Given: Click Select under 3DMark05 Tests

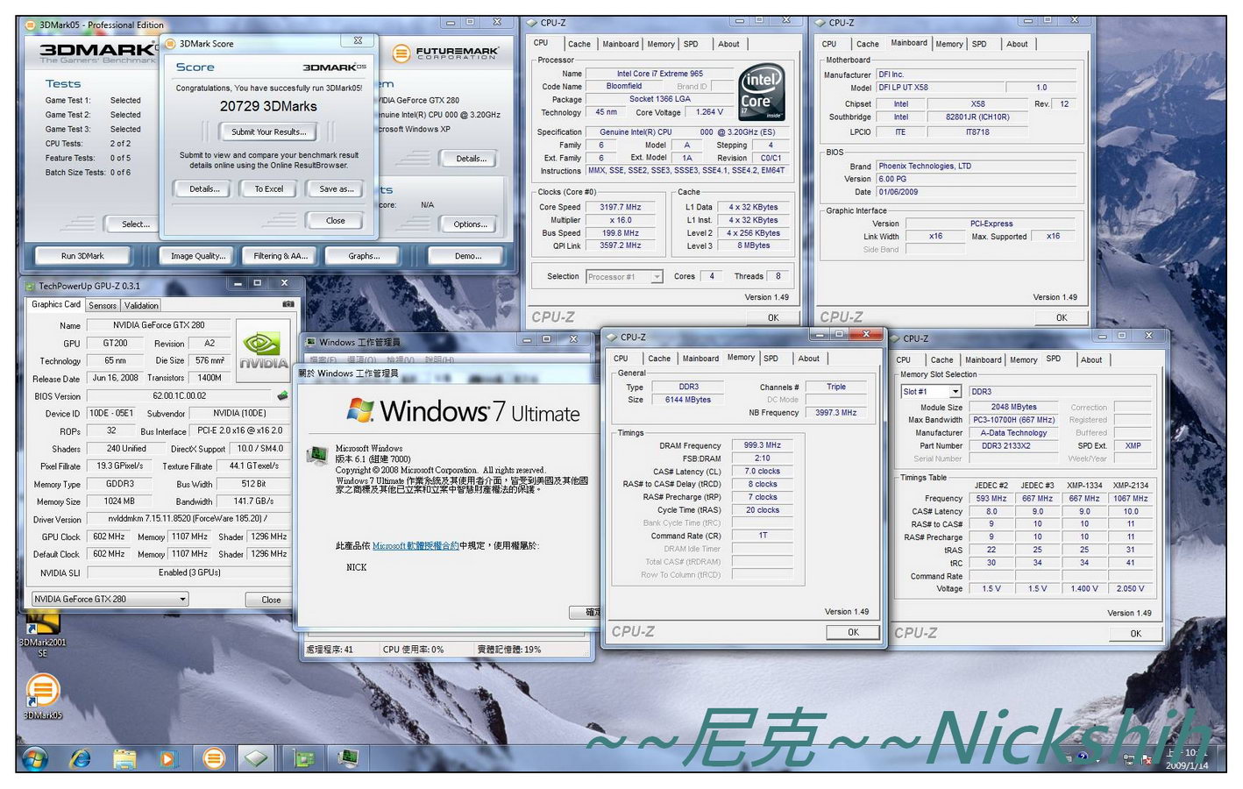Looking at the screenshot, I should [x=135, y=224].
